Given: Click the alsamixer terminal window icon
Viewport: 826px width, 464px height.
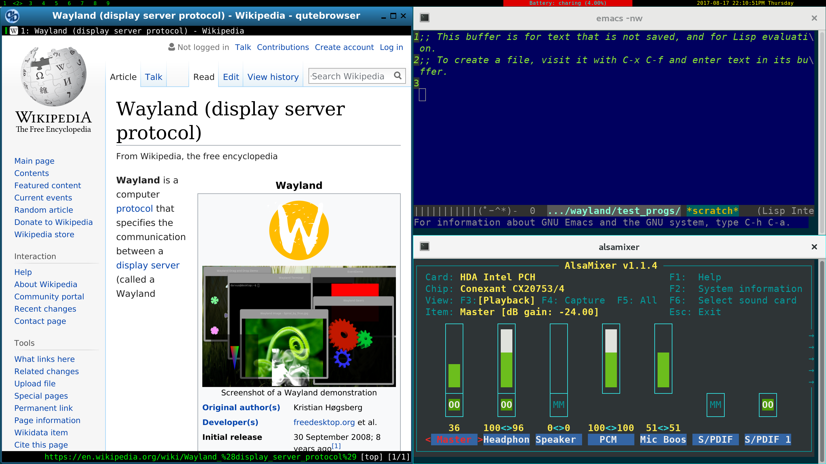Looking at the screenshot, I should (425, 247).
